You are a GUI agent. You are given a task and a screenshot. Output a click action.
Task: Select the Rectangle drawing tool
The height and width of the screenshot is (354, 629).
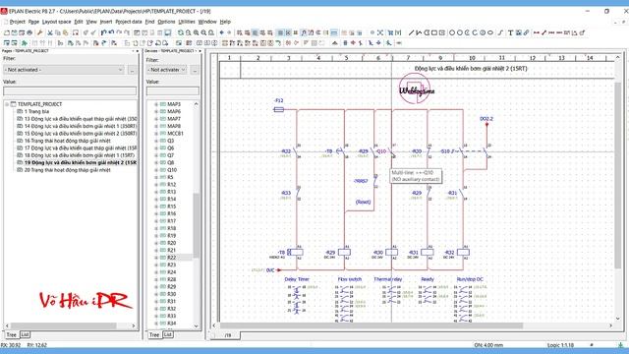tap(434, 32)
